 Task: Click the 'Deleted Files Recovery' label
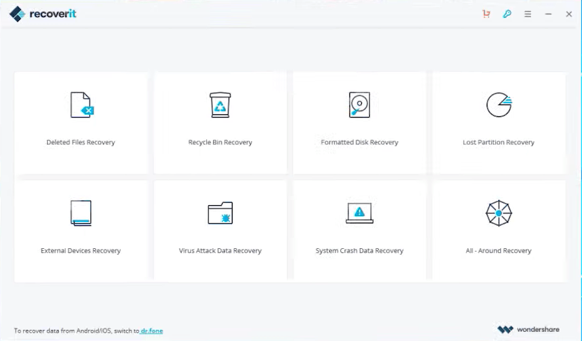81,142
